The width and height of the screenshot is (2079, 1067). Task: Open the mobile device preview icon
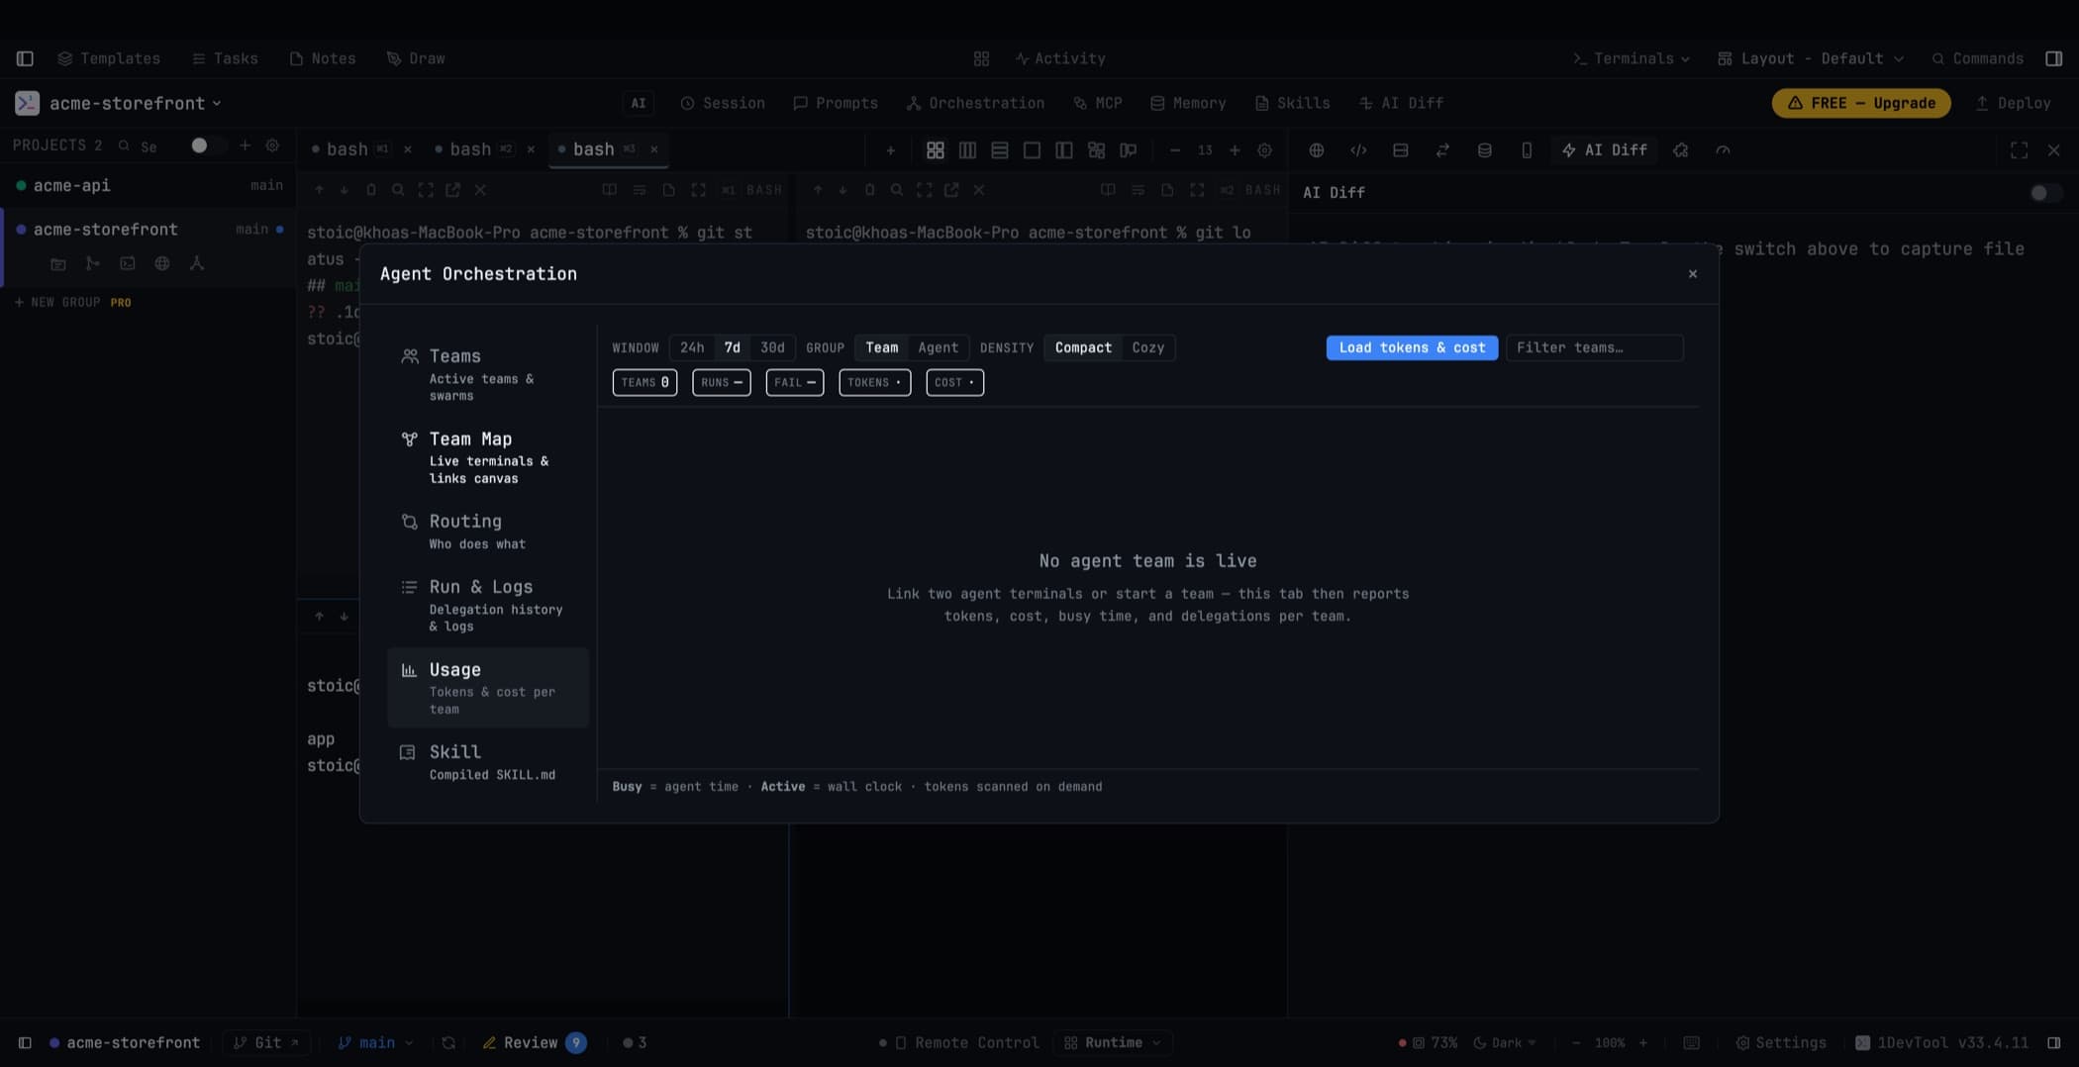click(1527, 150)
